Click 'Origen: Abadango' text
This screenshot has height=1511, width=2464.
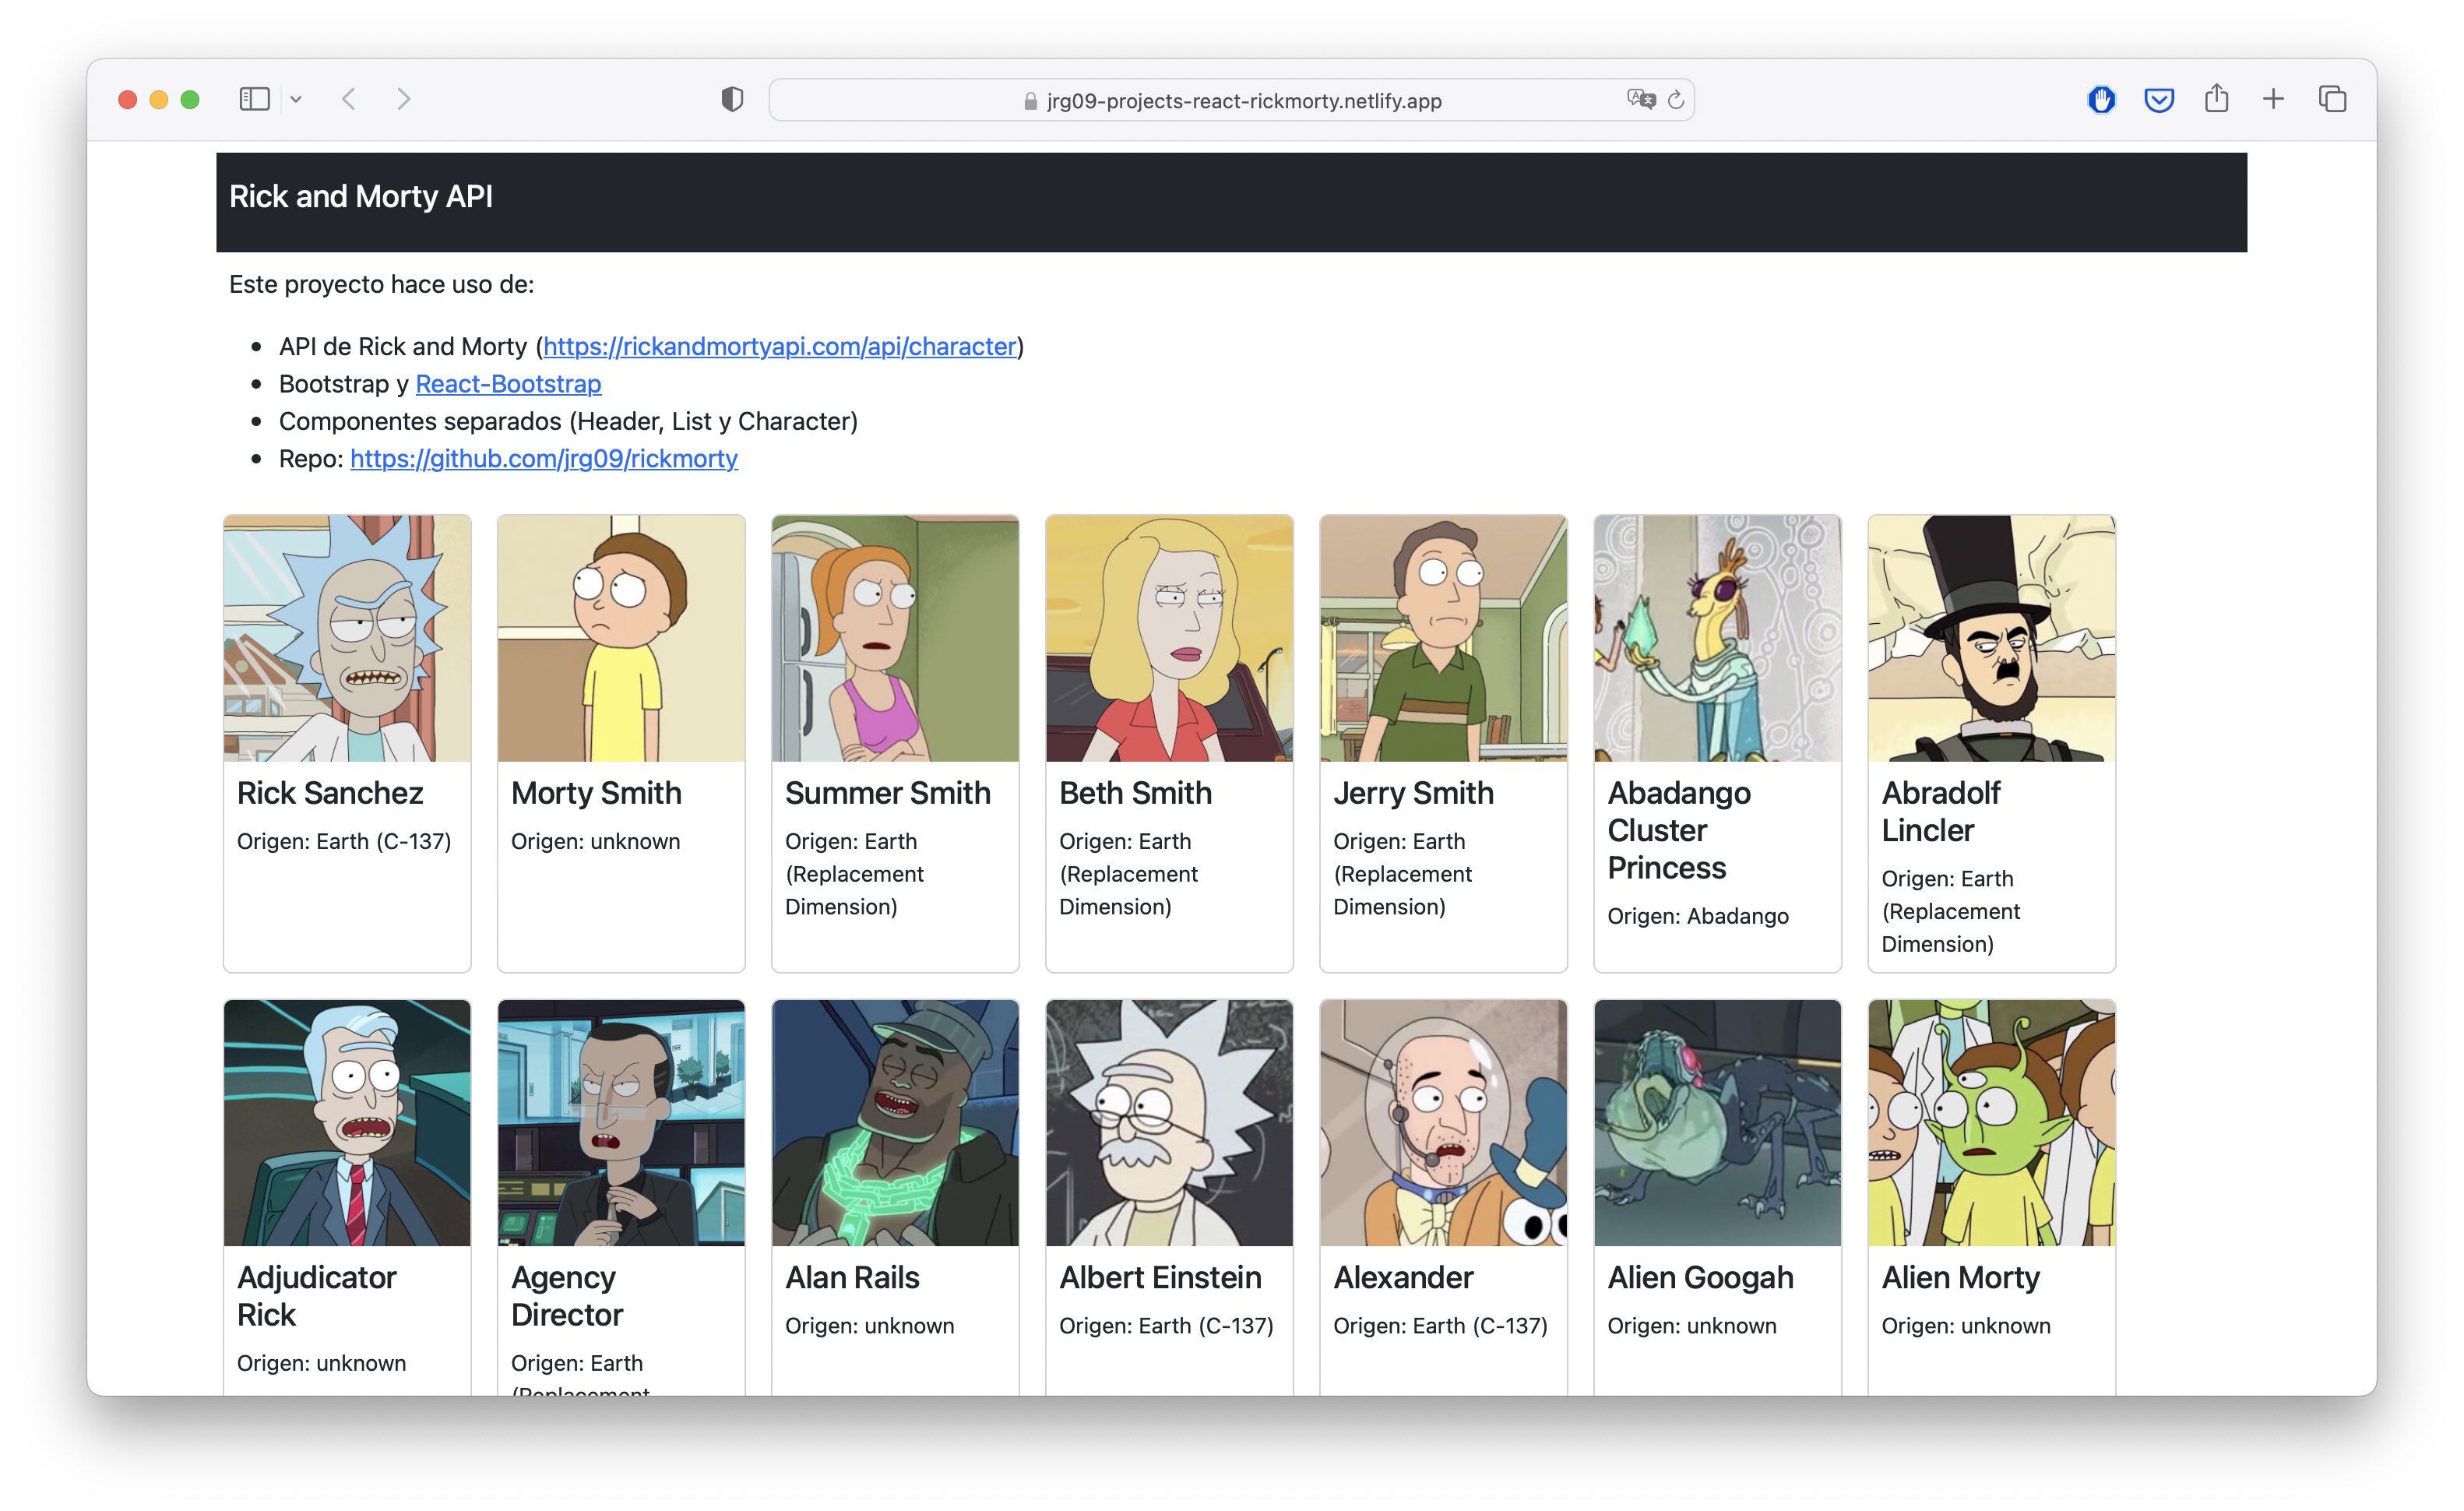(x=1698, y=916)
